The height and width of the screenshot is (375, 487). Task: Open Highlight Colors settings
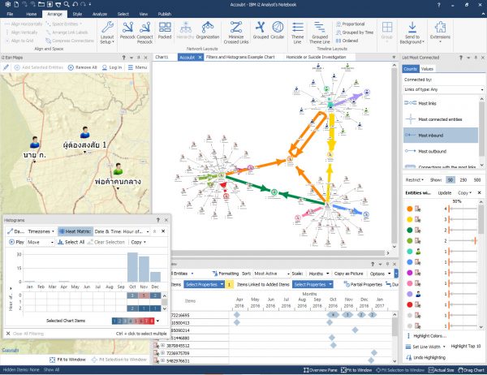(x=427, y=336)
